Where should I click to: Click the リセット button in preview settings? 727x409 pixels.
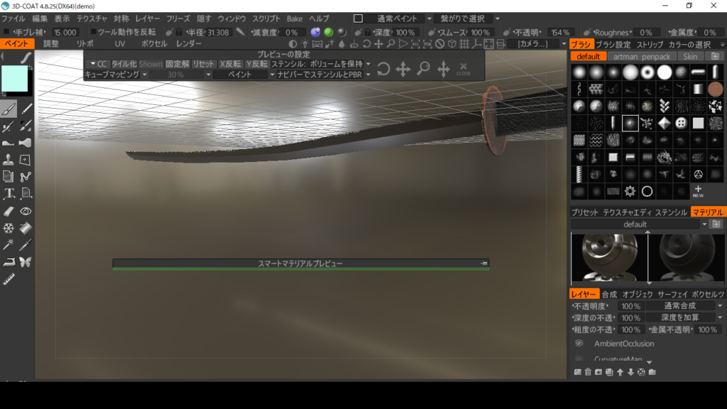(x=204, y=64)
